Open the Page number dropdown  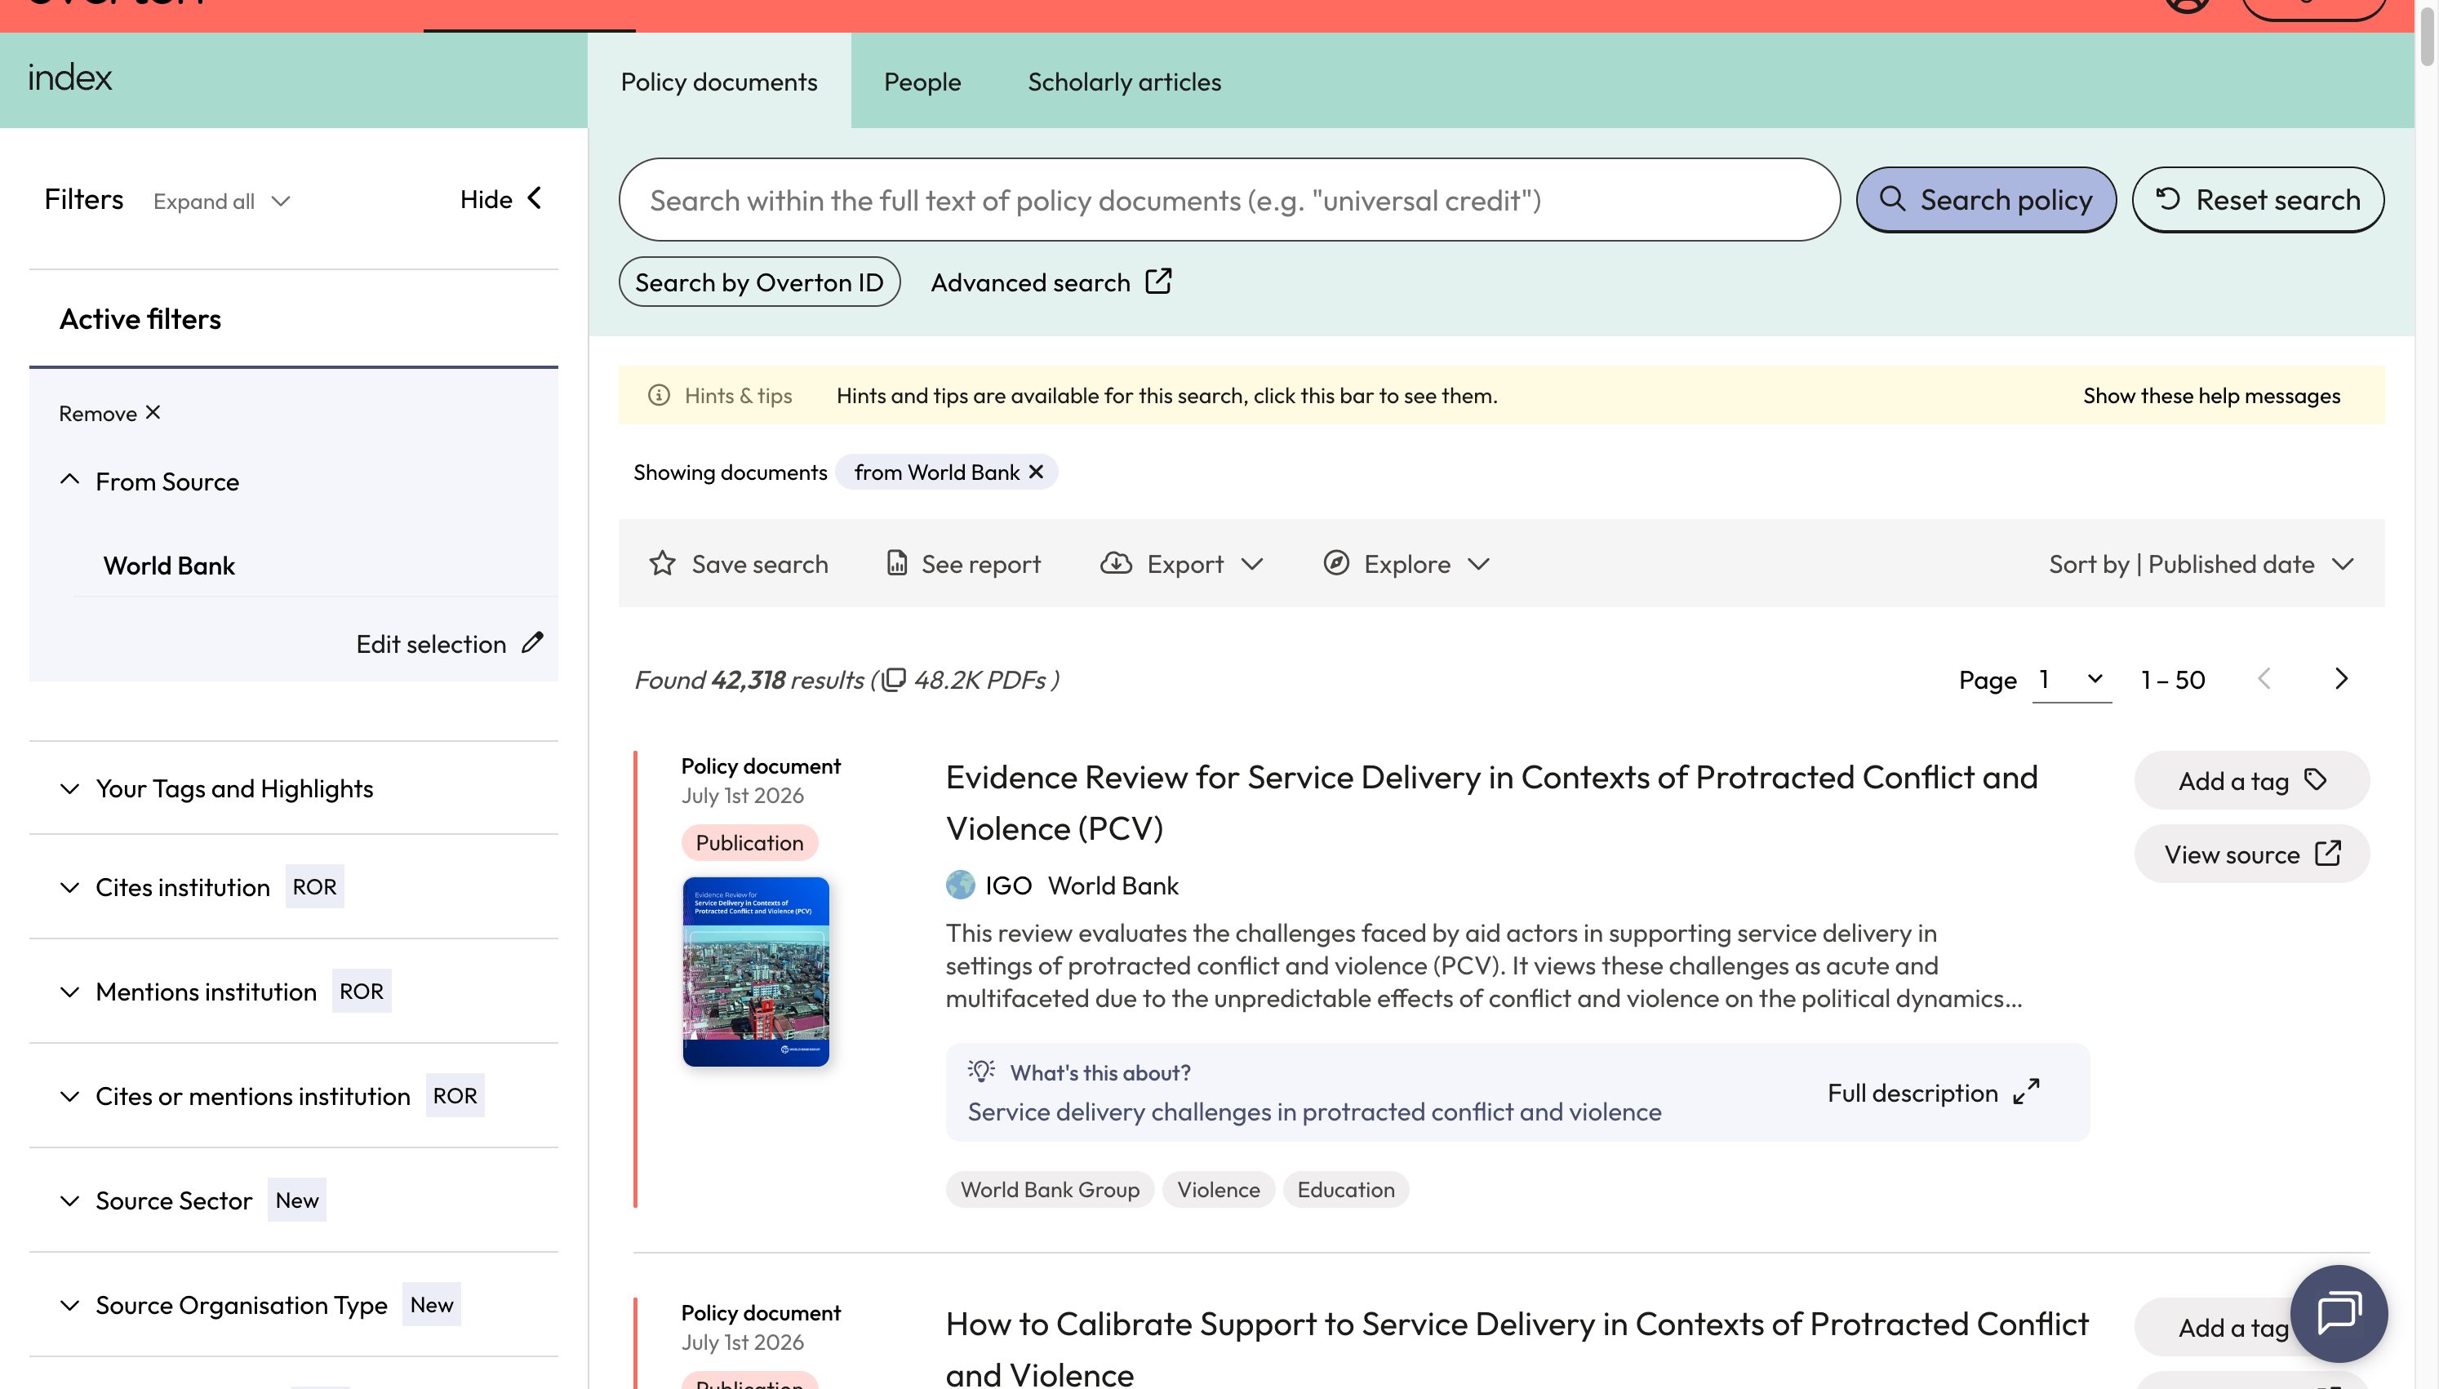(2072, 679)
